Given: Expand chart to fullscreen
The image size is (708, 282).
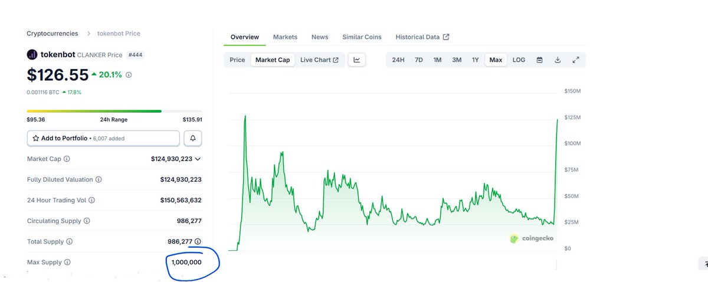Looking at the screenshot, I should [x=576, y=60].
